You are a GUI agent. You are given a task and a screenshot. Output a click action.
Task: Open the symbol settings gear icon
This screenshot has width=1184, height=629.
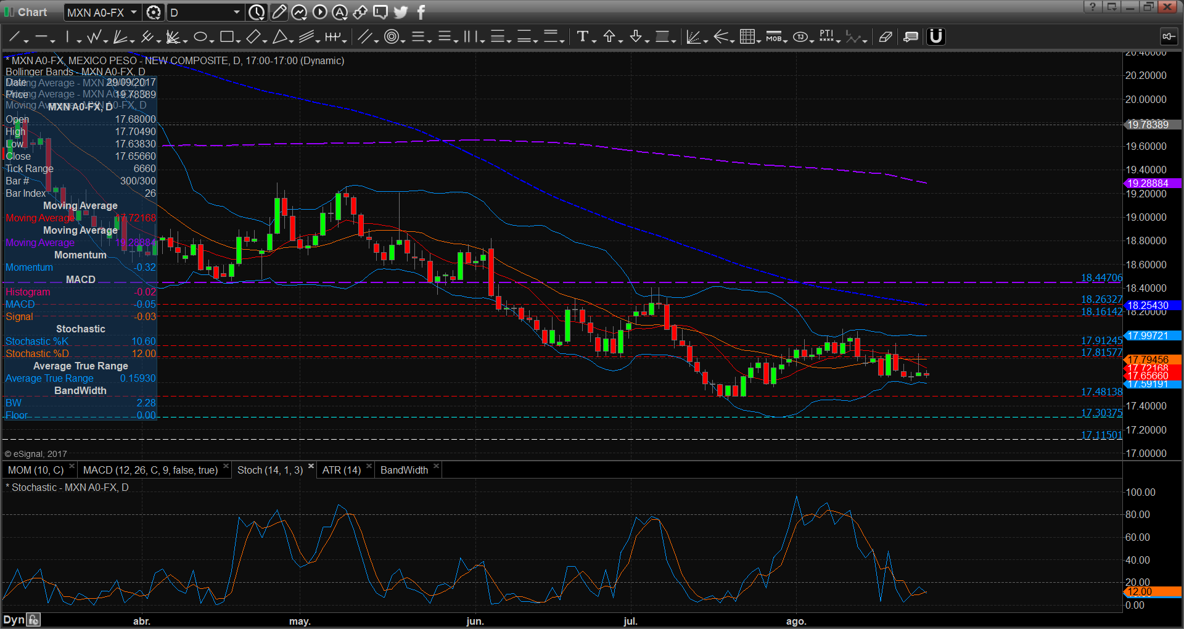tap(154, 12)
